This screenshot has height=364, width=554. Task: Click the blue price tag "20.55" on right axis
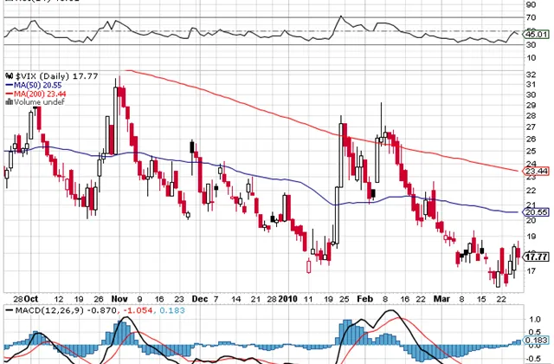pyautogui.click(x=537, y=212)
